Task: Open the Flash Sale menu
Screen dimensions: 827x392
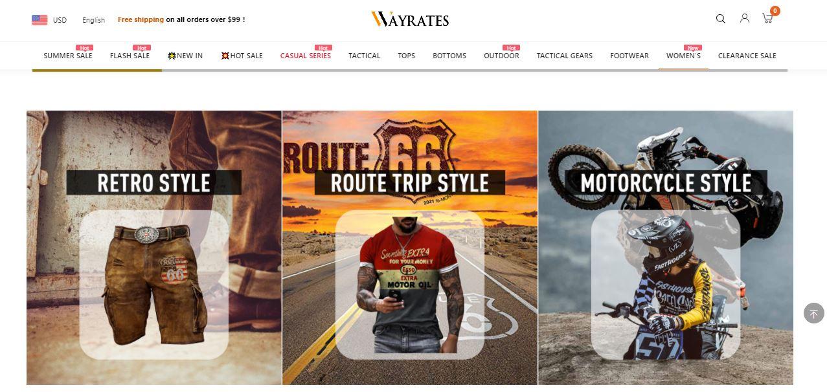Action: (x=130, y=56)
